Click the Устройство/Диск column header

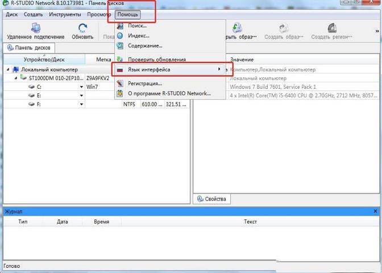pos(44,60)
